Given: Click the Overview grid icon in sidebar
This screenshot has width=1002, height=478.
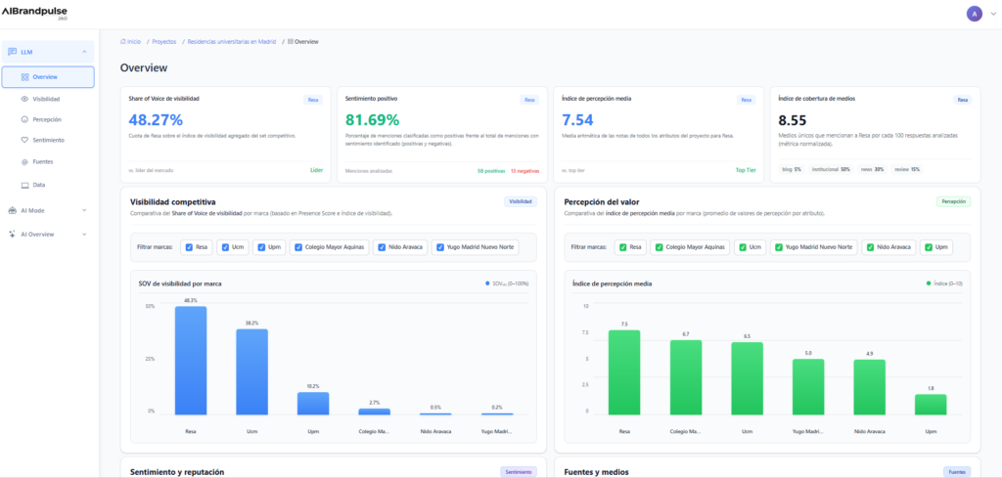Looking at the screenshot, I should pyautogui.click(x=24, y=76).
